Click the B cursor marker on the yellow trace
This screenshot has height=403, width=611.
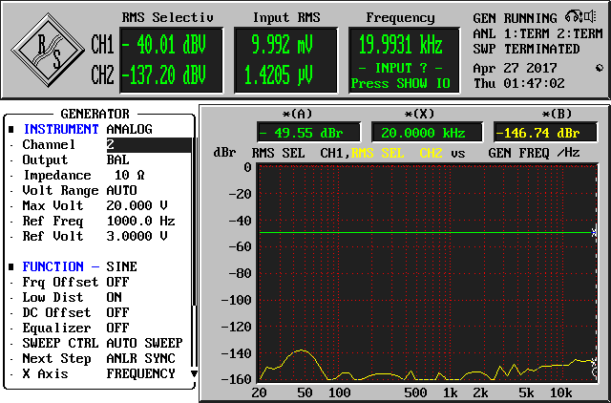594,363
